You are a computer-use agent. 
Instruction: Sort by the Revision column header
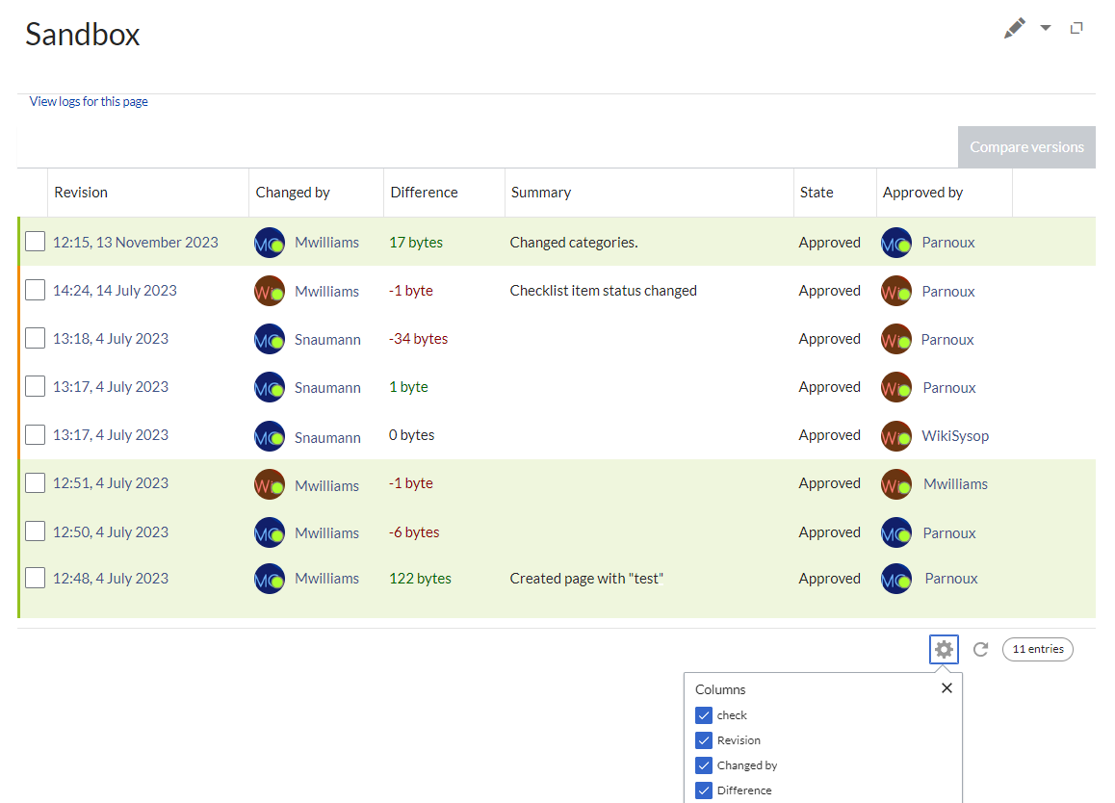(x=148, y=193)
